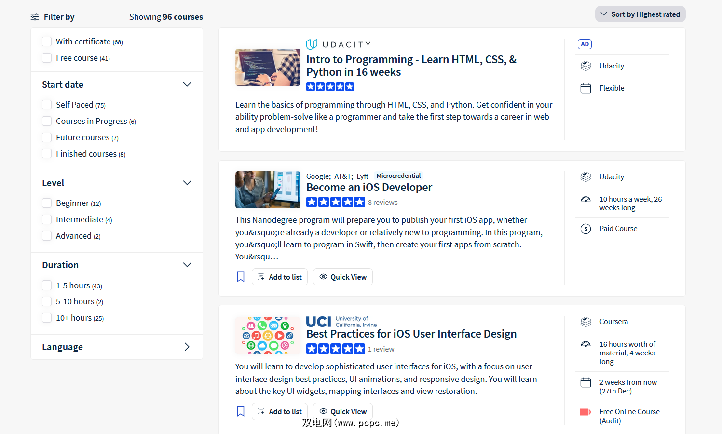Check the Free course filter

pyautogui.click(x=47, y=58)
